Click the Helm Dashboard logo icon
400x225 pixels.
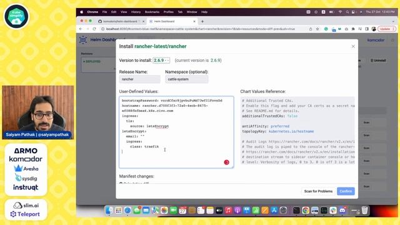(x=83, y=40)
